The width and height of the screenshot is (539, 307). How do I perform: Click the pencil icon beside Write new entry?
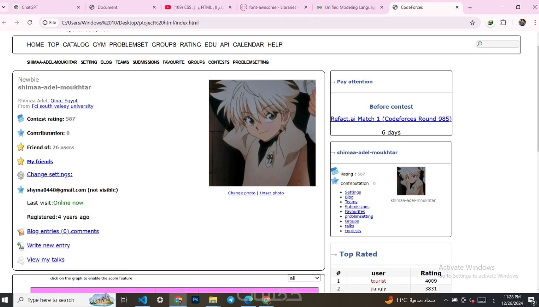tap(21, 246)
